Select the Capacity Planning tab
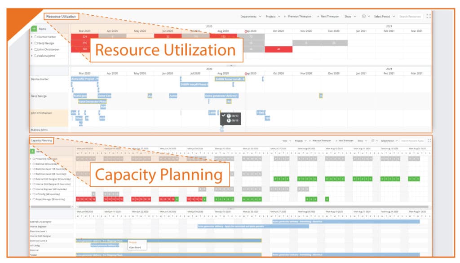460x263 pixels. point(41,141)
